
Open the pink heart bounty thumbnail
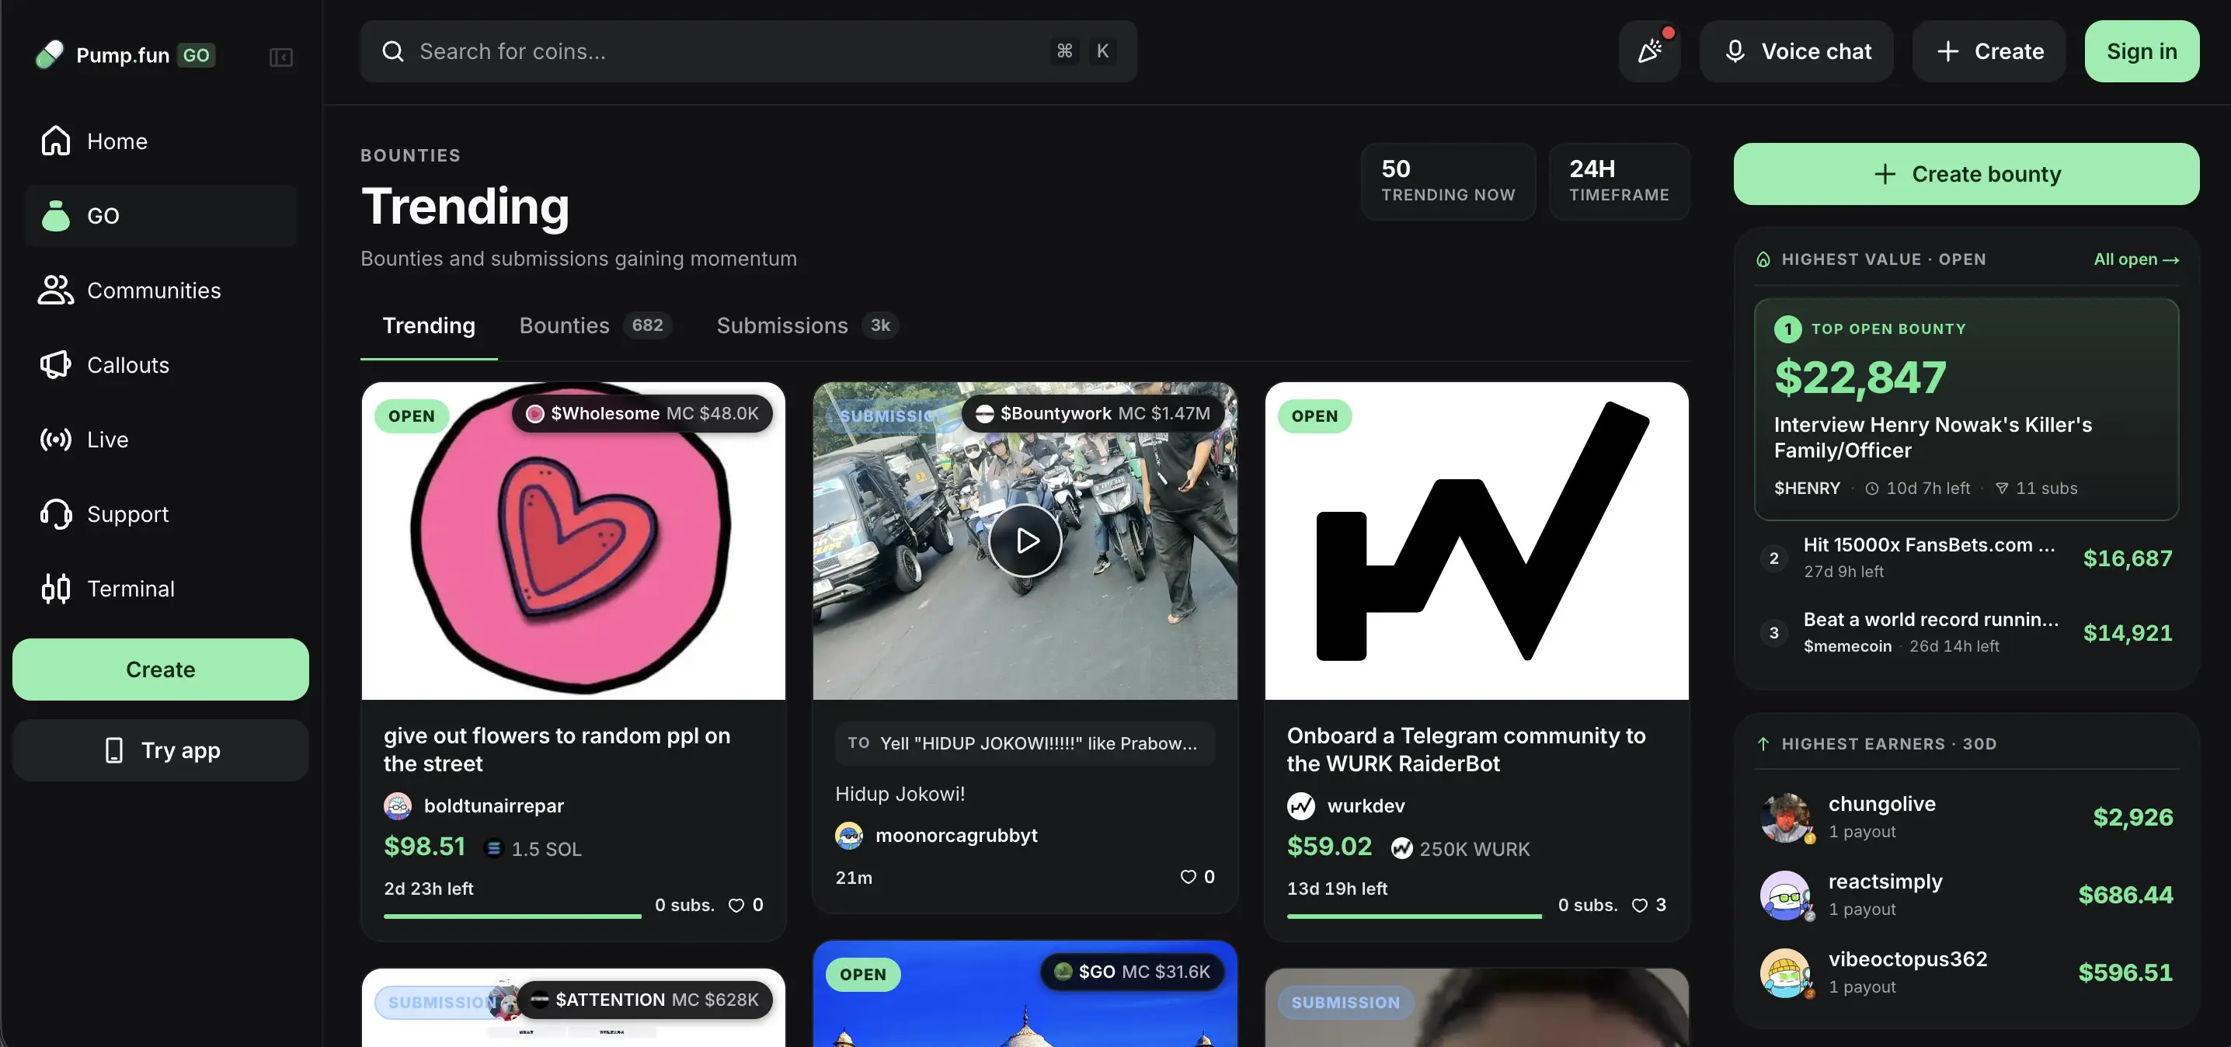click(573, 541)
